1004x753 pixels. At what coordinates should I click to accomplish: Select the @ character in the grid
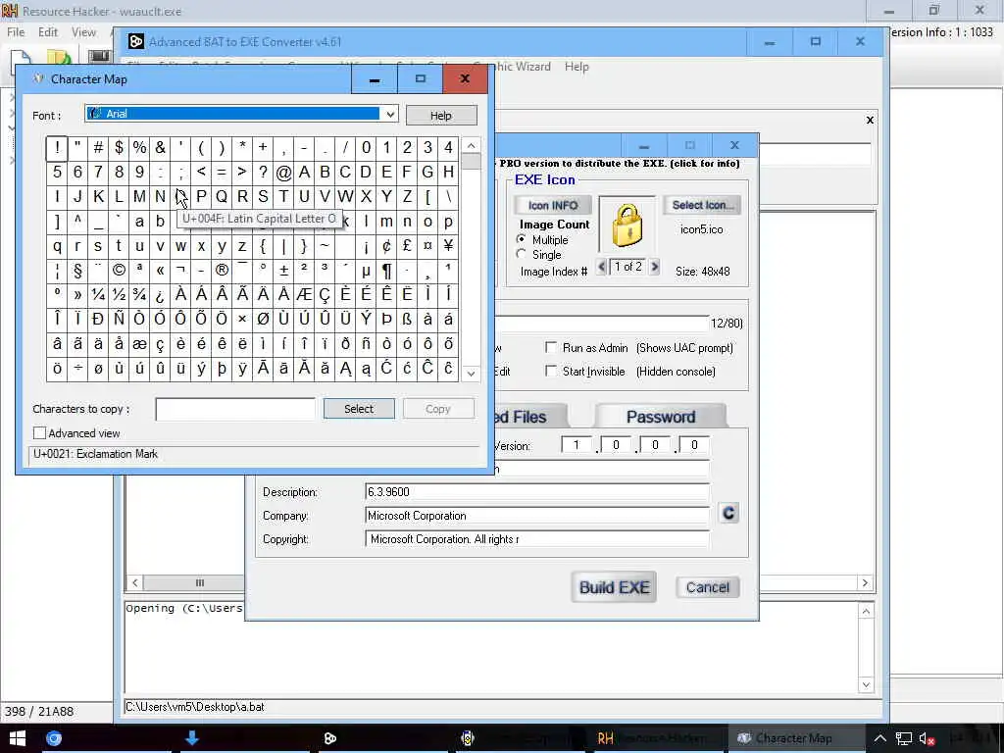[x=283, y=173]
